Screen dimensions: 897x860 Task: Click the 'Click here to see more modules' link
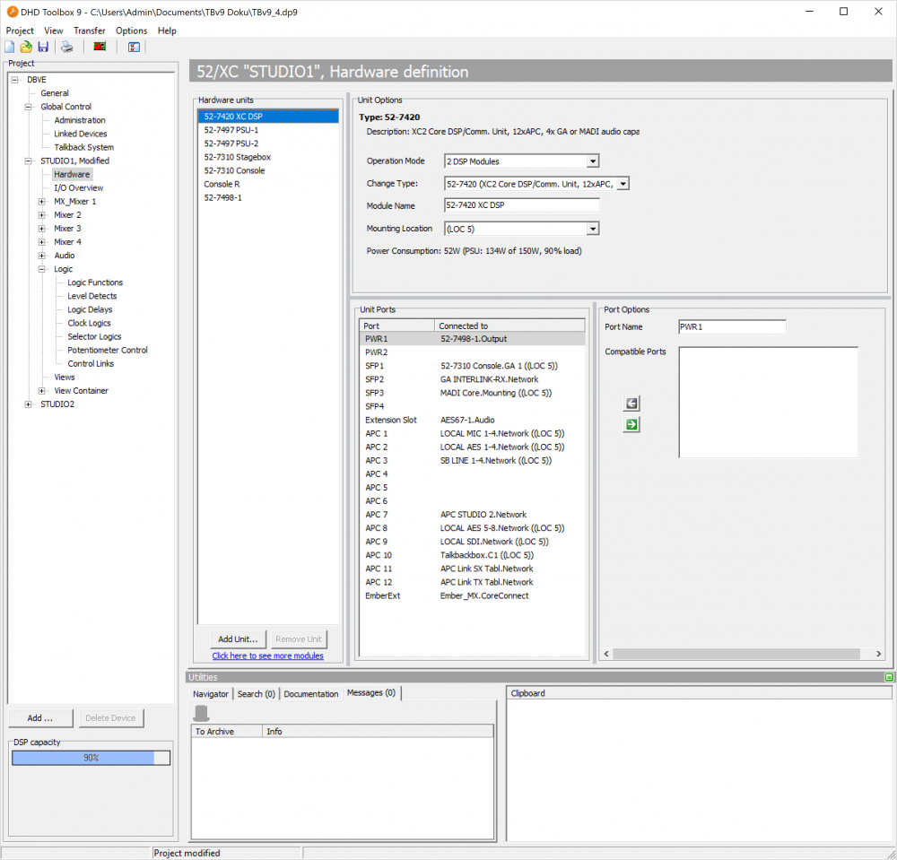[x=267, y=656]
